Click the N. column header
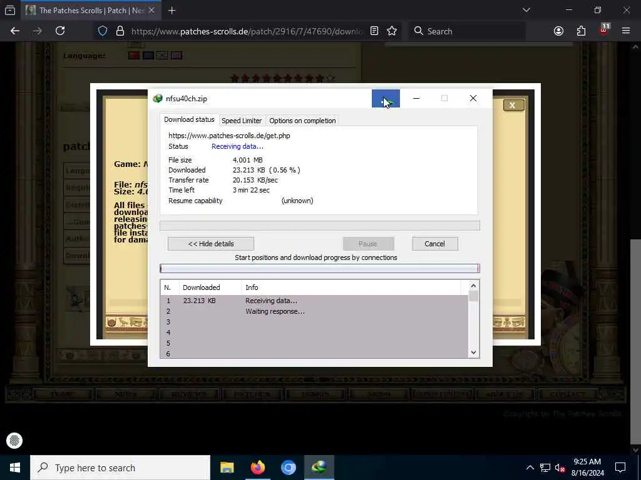The image size is (641, 480). click(170, 287)
